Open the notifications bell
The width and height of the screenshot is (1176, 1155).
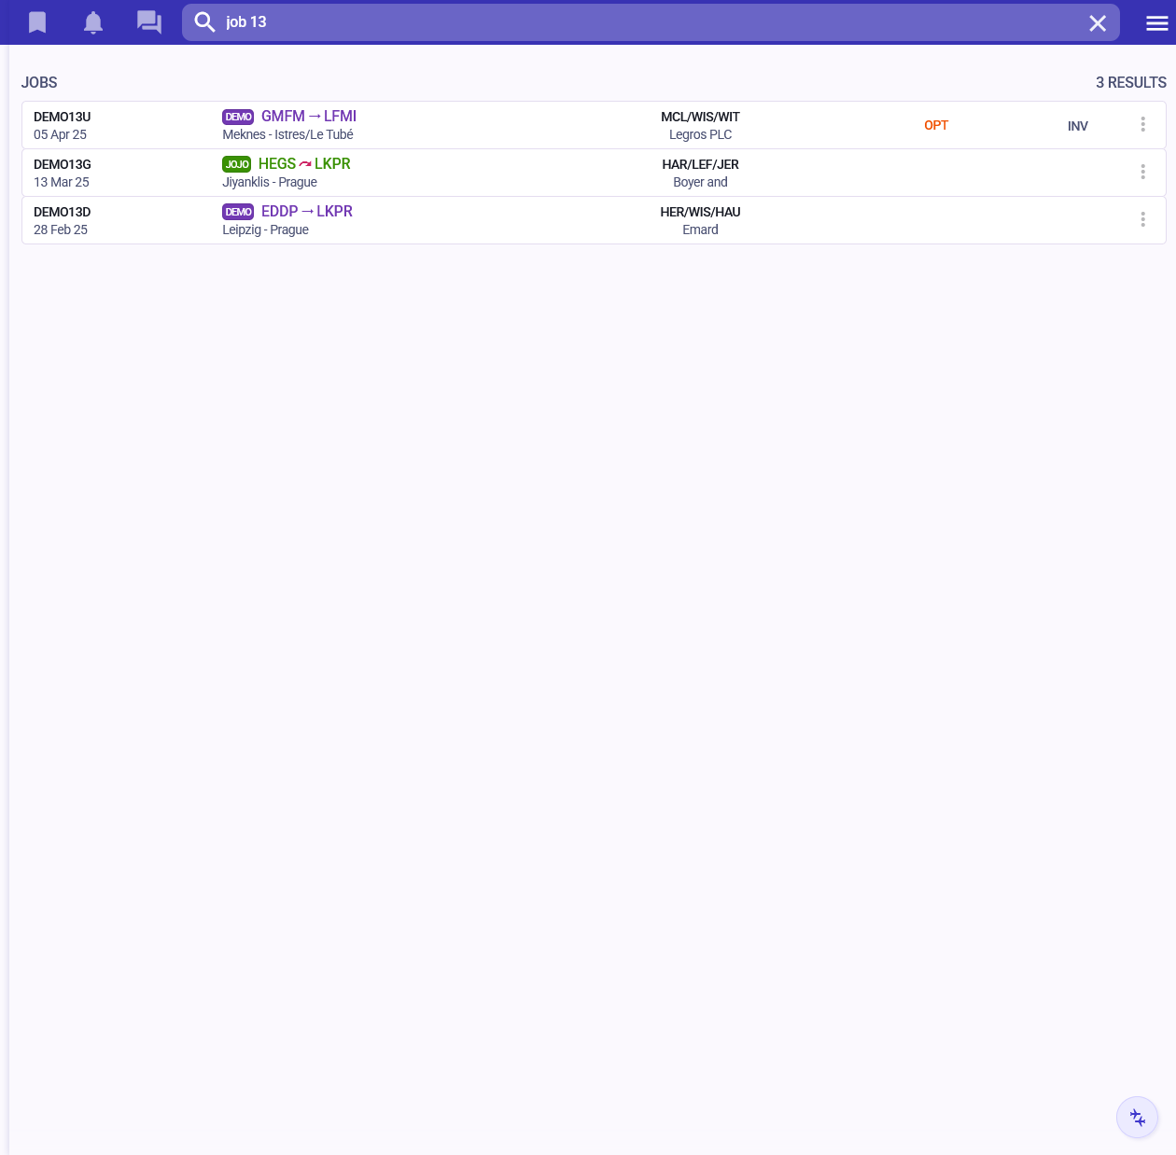[x=93, y=22]
